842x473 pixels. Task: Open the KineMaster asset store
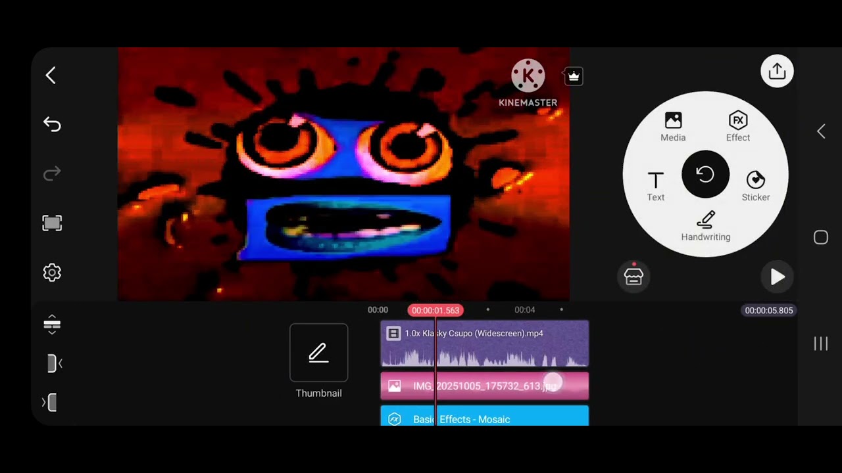[633, 276]
